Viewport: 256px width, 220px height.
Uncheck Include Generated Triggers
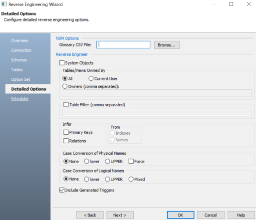pos(62,190)
